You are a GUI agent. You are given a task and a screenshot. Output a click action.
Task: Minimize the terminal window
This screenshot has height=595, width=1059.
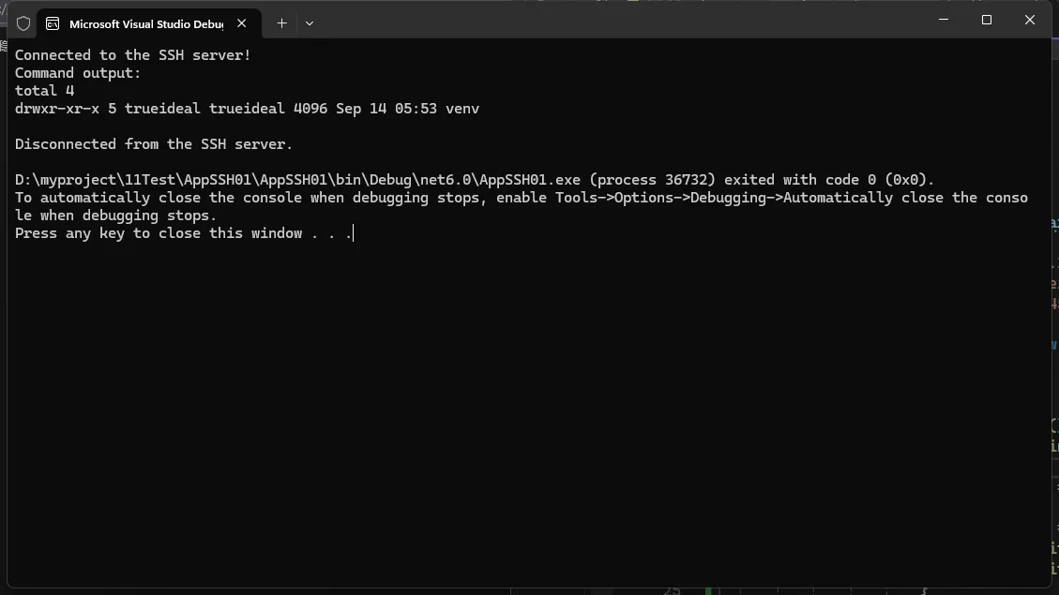pyautogui.click(x=944, y=20)
